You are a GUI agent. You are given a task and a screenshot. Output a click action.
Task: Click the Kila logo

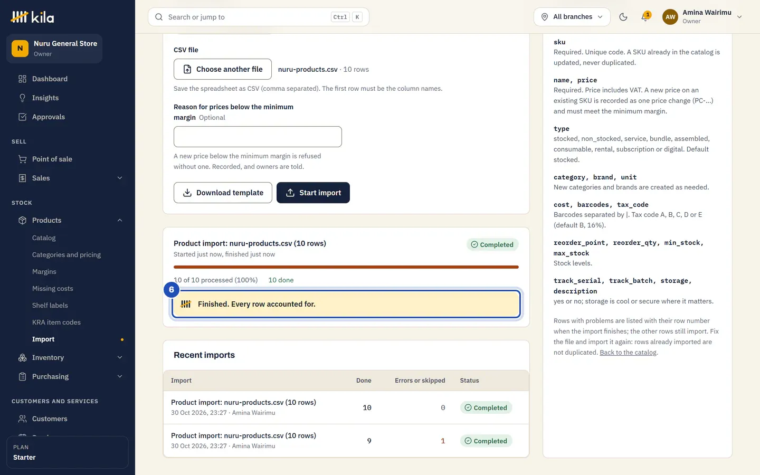(33, 17)
